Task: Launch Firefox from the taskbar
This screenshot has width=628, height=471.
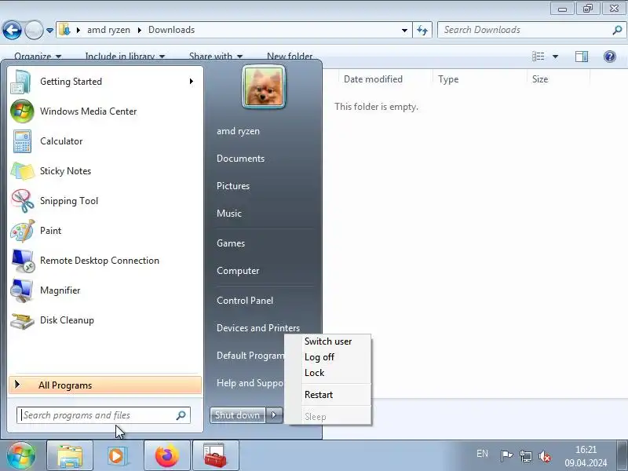Action: [x=166, y=456]
